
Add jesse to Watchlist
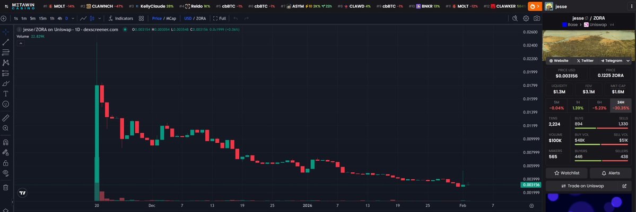click(567, 173)
